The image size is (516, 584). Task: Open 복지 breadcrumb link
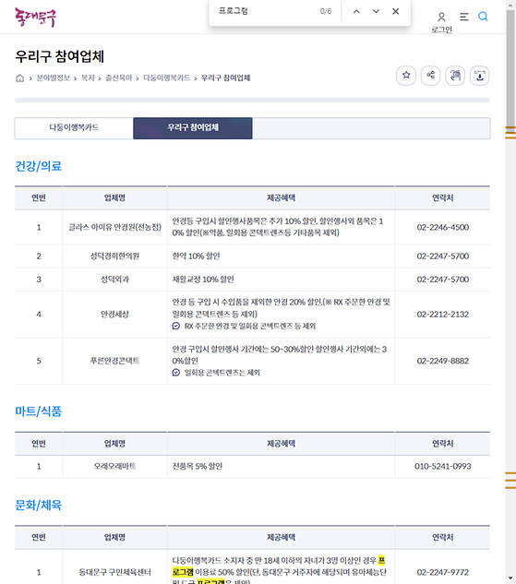[x=88, y=77]
